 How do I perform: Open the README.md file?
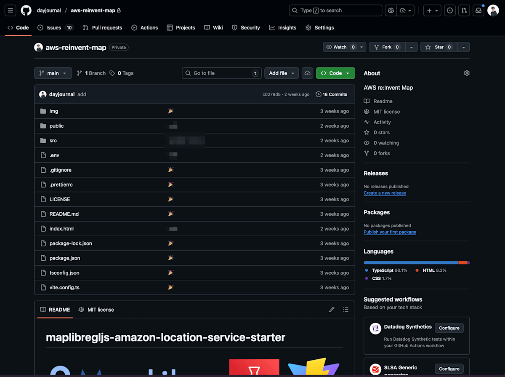pyautogui.click(x=64, y=214)
